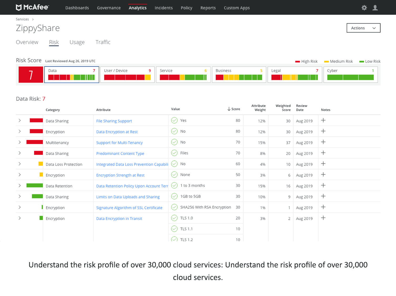The width and height of the screenshot is (396, 296).
Task: Open the settings gear icon
Action: coord(364,8)
